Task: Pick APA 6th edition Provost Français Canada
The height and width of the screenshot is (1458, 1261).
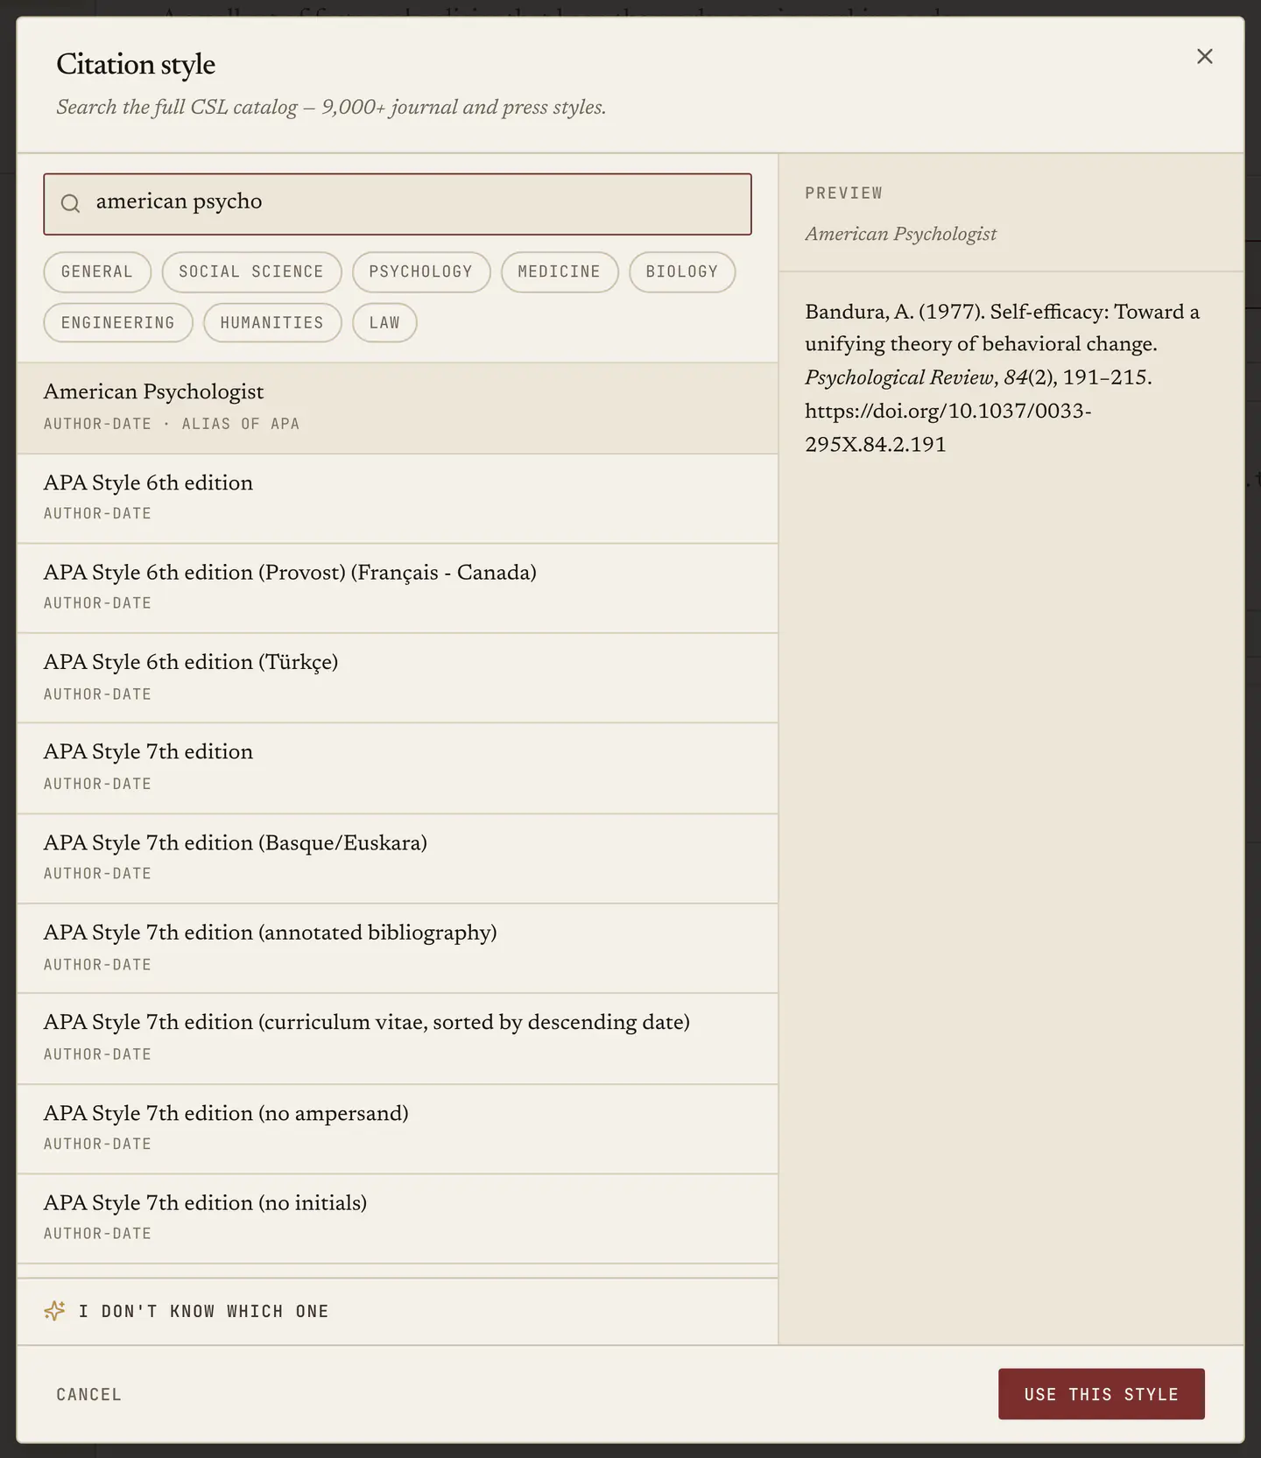Action: 398,588
